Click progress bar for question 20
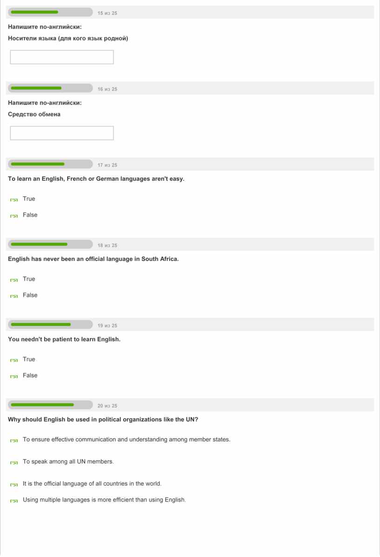This screenshot has width=380, height=557. coord(50,405)
